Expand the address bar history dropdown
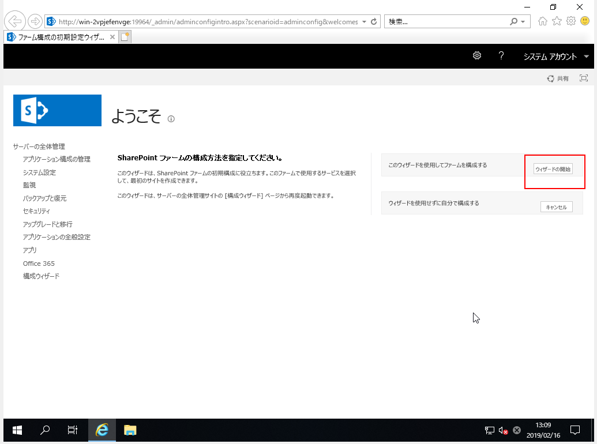This screenshot has height=444, width=597. [x=365, y=22]
